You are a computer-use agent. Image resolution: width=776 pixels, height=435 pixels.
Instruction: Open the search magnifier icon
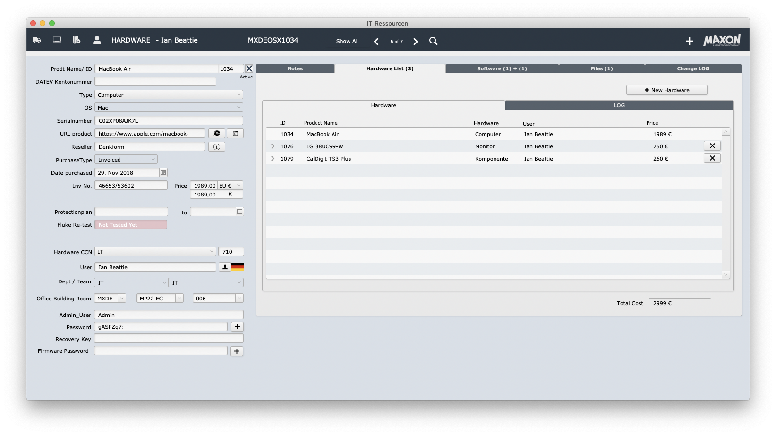point(433,41)
